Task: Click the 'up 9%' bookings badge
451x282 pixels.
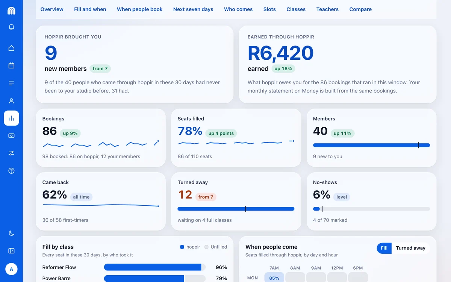Action: point(70,133)
